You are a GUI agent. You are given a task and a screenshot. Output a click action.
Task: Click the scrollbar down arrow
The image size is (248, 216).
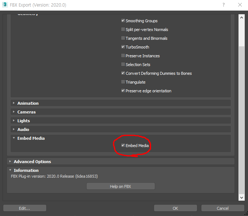[x=241, y=197]
